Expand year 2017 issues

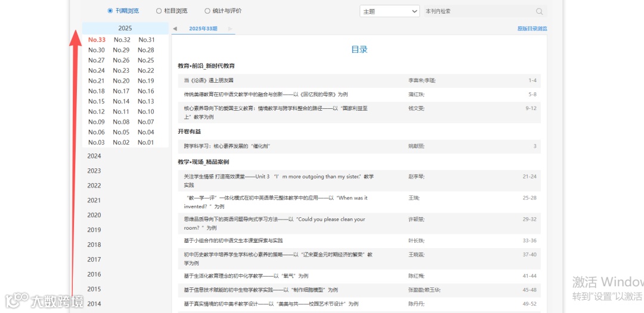tap(94, 259)
